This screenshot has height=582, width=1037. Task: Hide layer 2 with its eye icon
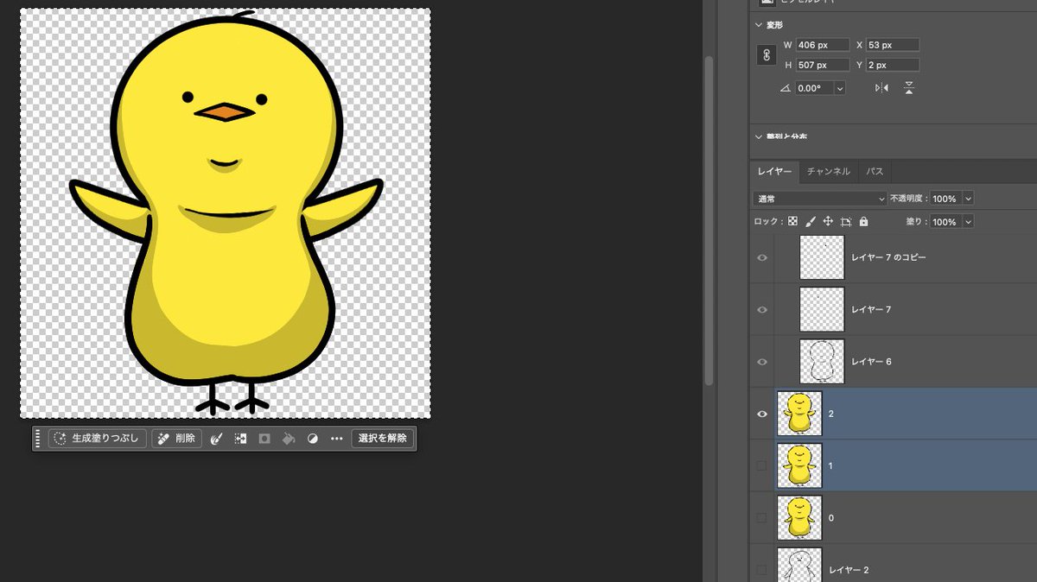click(762, 414)
